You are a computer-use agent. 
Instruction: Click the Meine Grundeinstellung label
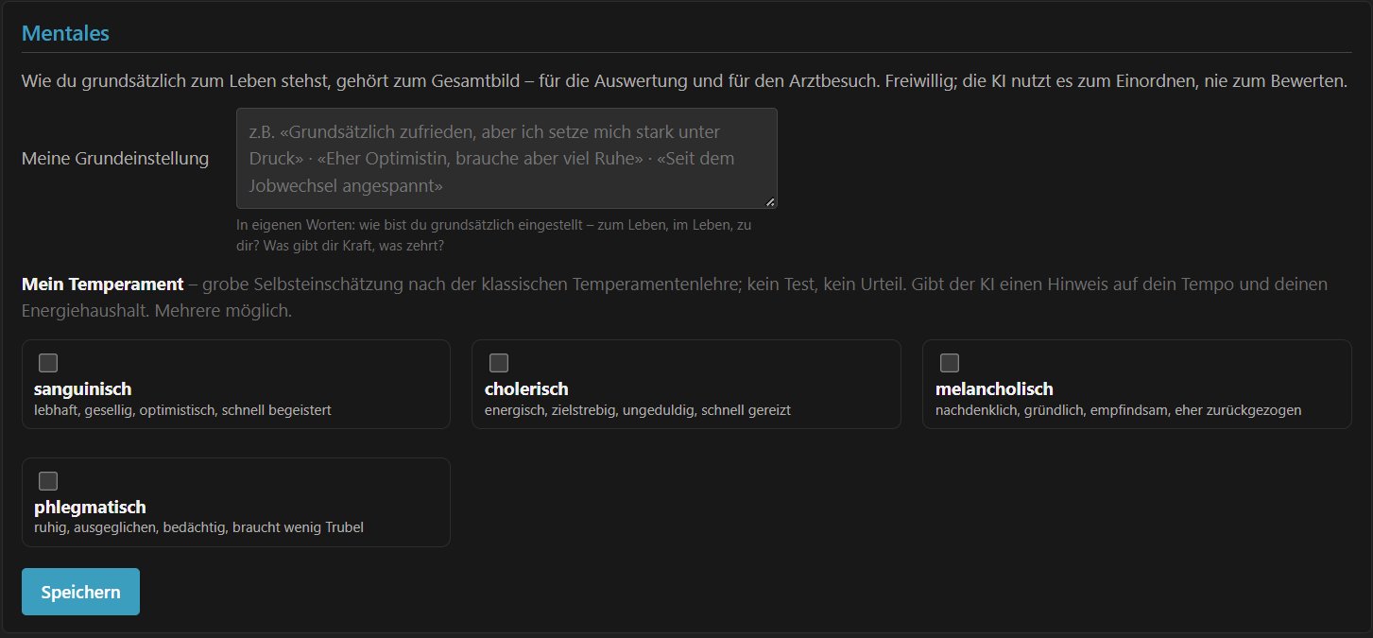click(x=115, y=158)
